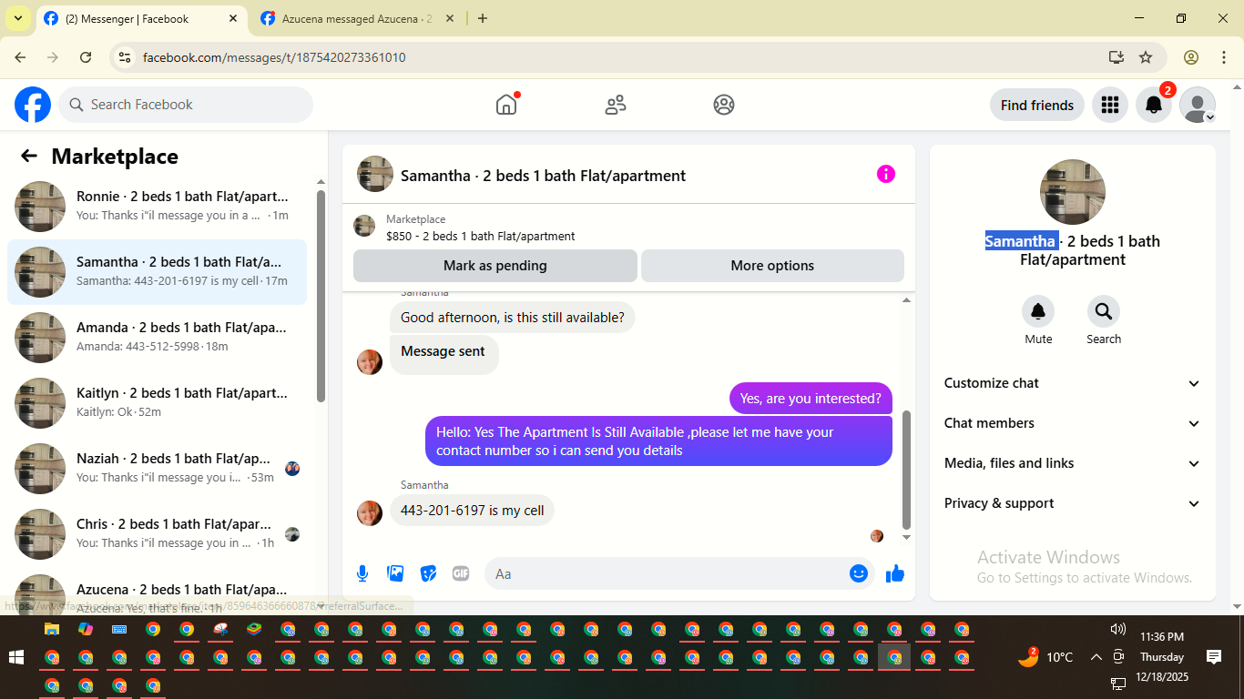
Task: Click the More options button
Action: point(772,266)
